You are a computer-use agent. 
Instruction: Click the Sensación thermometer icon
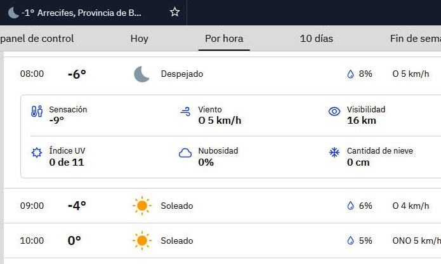(x=37, y=112)
